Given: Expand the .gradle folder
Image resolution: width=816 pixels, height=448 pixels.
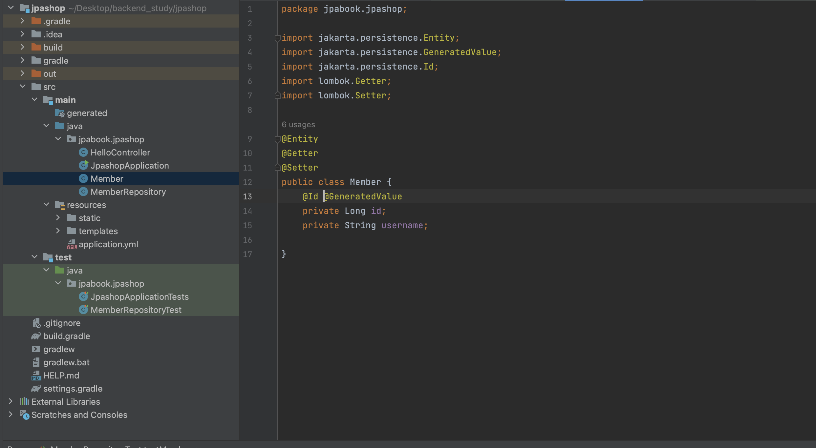Looking at the screenshot, I should tap(22, 21).
